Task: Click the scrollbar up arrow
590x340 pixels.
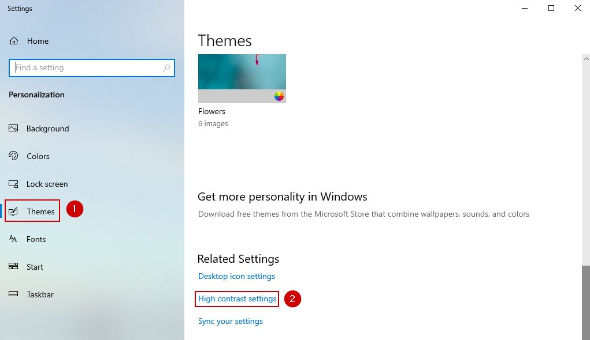Action: (x=585, y=59)
